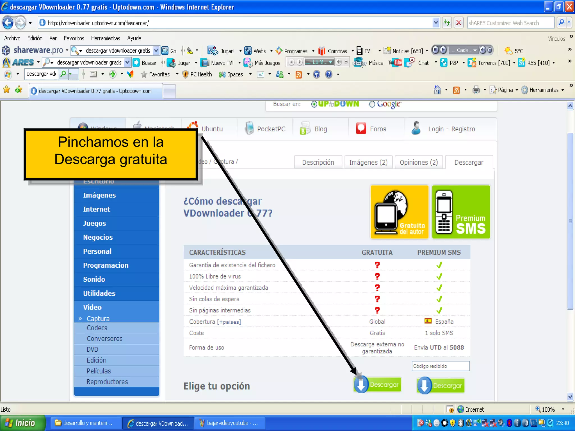Viewport: 575px width, 431px height.
Task: Click the RSS feeds icon in command bar
Action: (x=456, y=90)
